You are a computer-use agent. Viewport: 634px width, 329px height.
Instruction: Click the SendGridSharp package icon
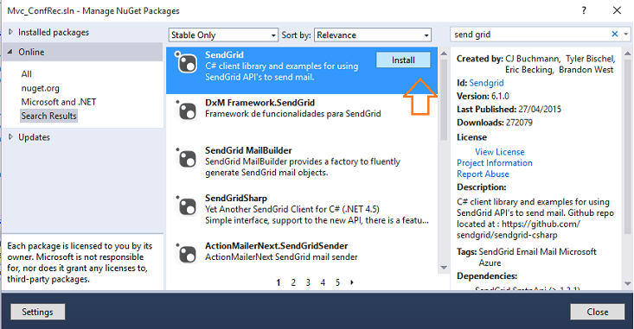tap(187, 206)
